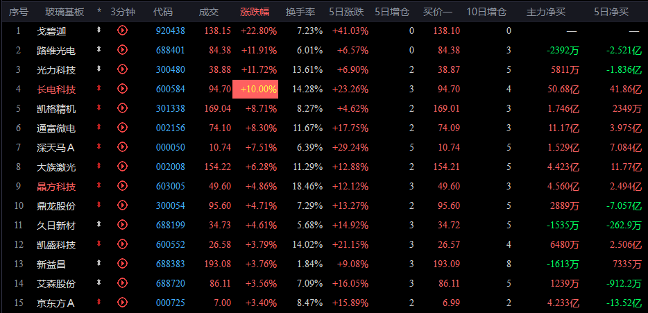
Task: Click the 买价一 column header
Action: 438,12
